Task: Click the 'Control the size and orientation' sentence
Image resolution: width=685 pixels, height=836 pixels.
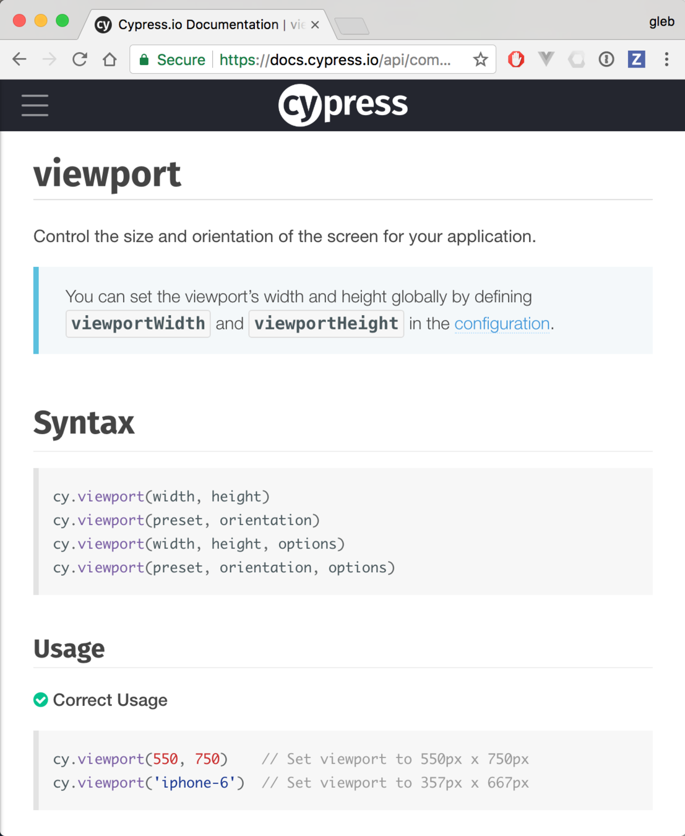Action: [x=285, y=237]
